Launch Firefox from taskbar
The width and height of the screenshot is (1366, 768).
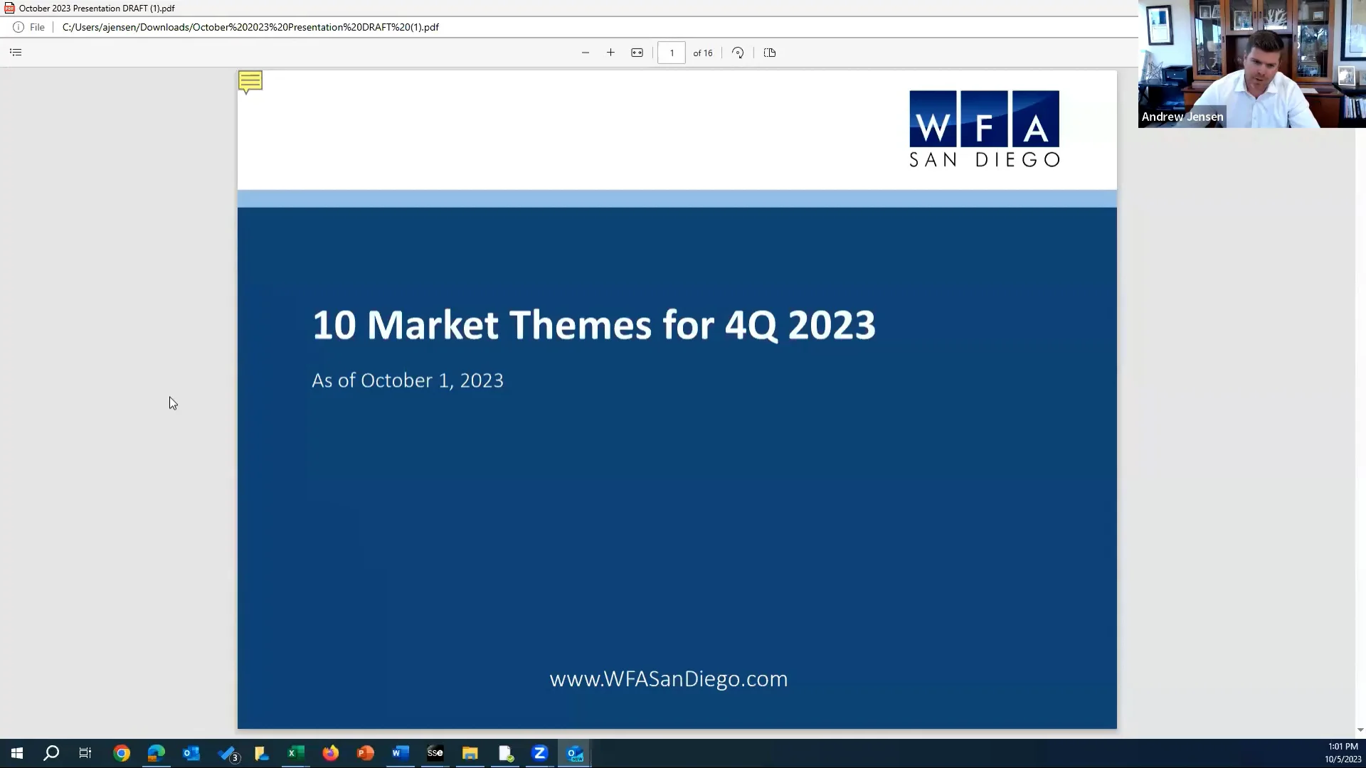click(x=331, y=753)
